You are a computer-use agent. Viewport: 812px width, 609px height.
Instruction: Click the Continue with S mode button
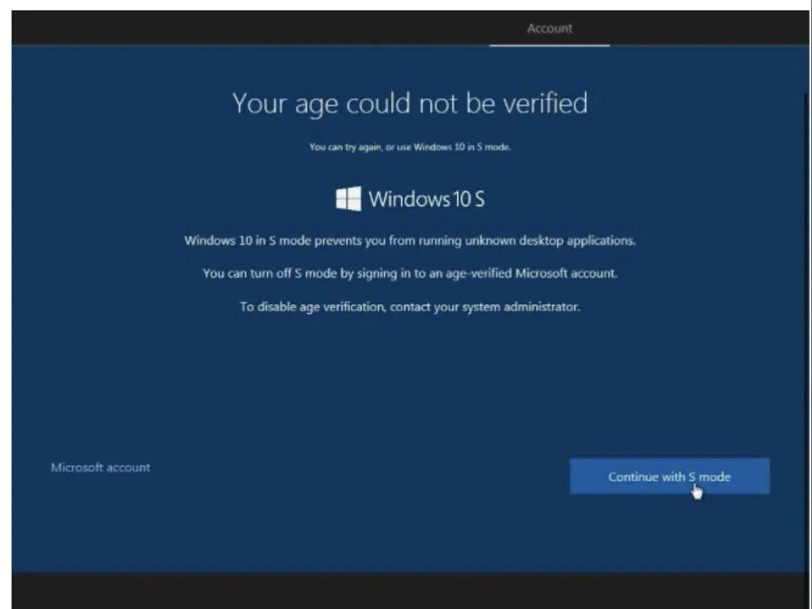click(669, 477)
